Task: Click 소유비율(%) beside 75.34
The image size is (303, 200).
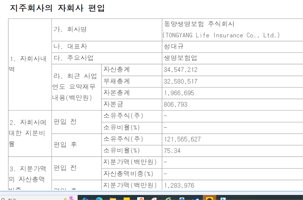Action: tap(122, 151)
